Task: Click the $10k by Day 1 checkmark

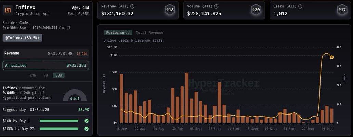Action: tap(87, 121)
